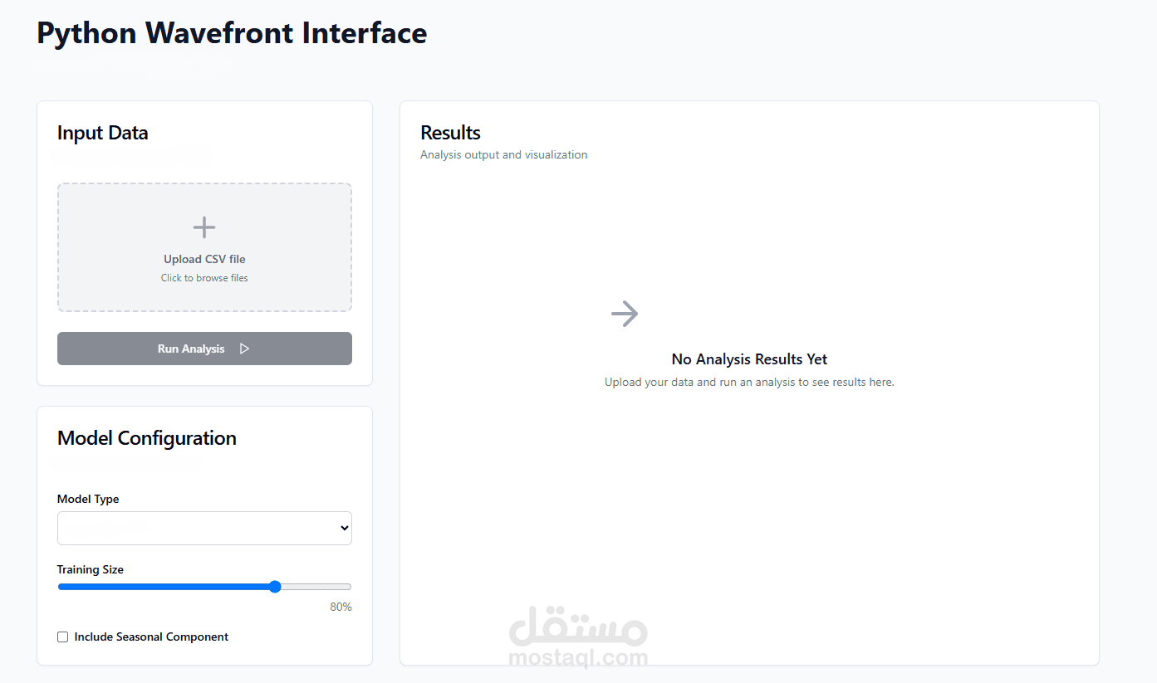Click the plus icon in upload area
The image size is (1157, 683).
(204, 227)
